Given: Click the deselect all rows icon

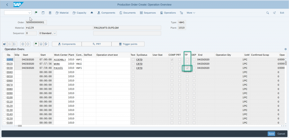Looking at the screenshot, I should 15,44.
